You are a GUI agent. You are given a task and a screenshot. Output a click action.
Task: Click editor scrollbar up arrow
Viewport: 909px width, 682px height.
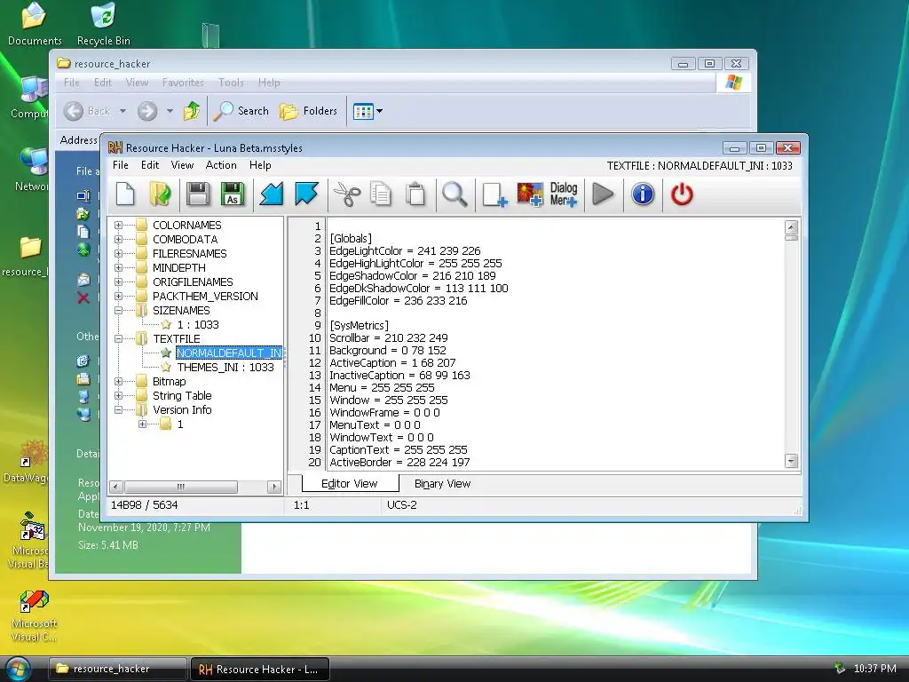(791, 226)
